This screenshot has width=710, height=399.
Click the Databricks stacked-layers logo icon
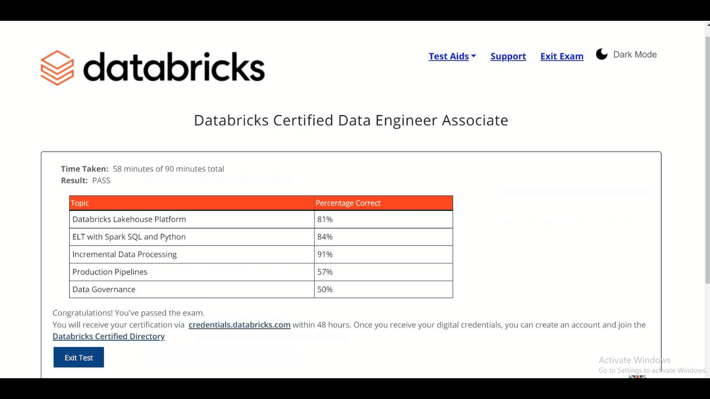[x=57, y=68]
